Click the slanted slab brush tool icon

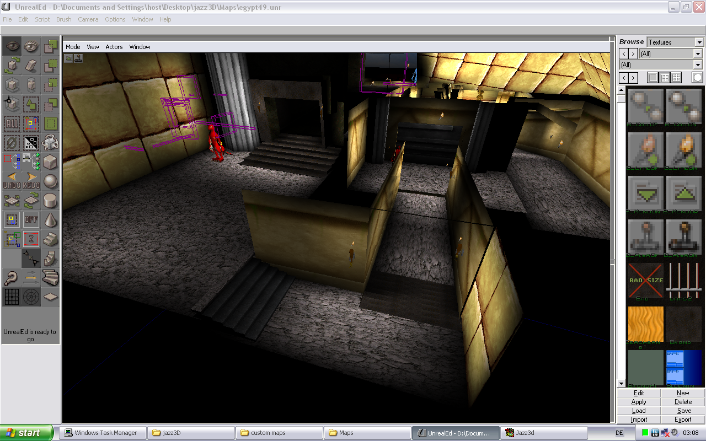point(31,66)
